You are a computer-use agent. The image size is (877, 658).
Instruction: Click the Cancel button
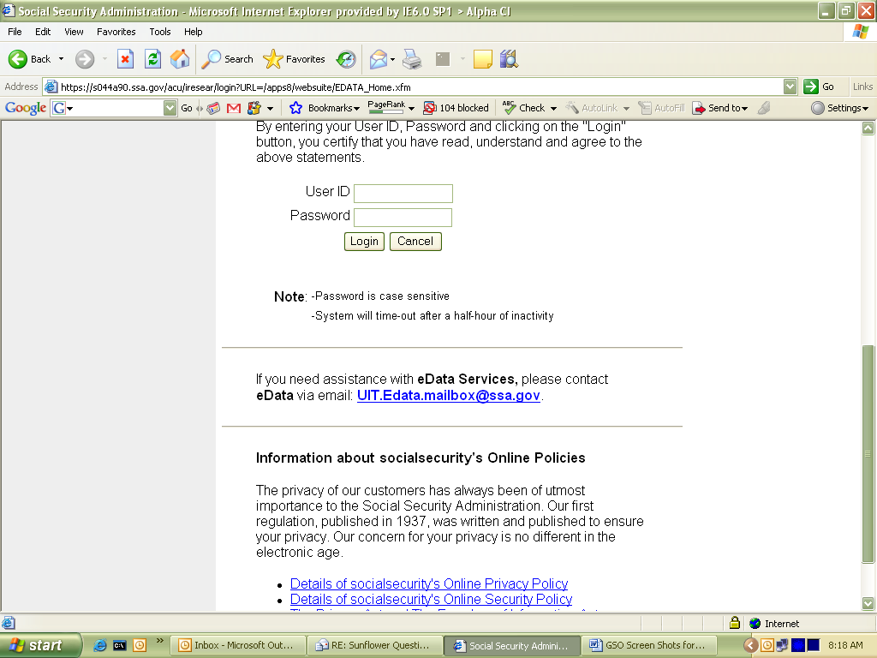click(x=415, y=242)
